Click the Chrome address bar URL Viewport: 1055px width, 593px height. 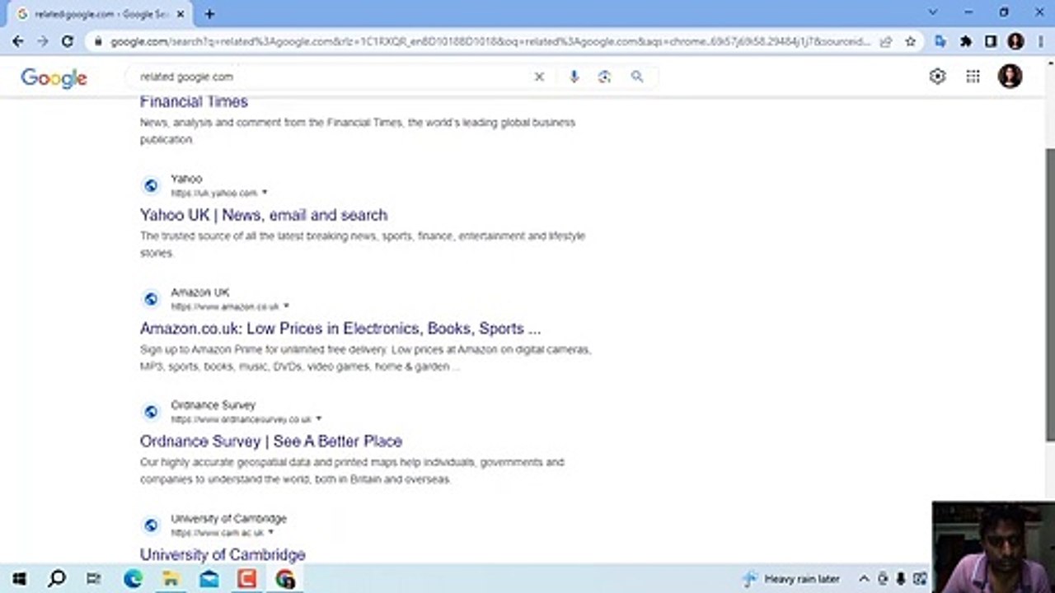pyautogui.click(x=490, y=41)
